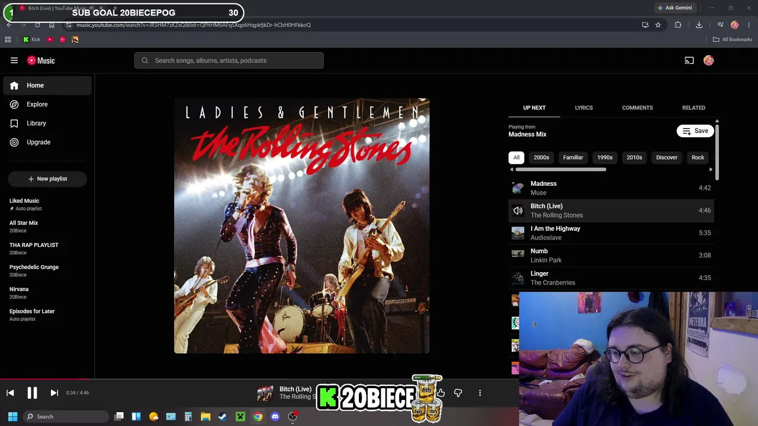Viewport: 758px width, 426px height.
Task: Skip to the previous song
Action: point(10,393)
